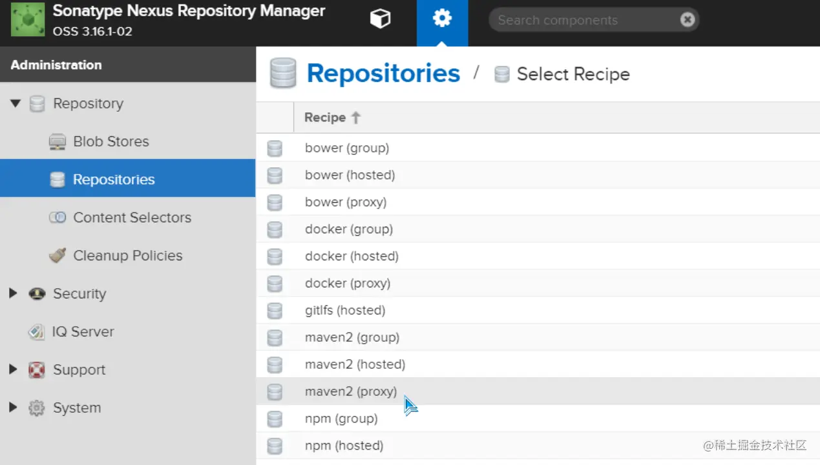Select Repositories in the sidebar

(114, 180)
